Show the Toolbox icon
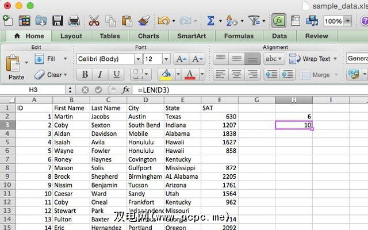The height and width of the screenshot is (230, 368). (x=295, y=21)
